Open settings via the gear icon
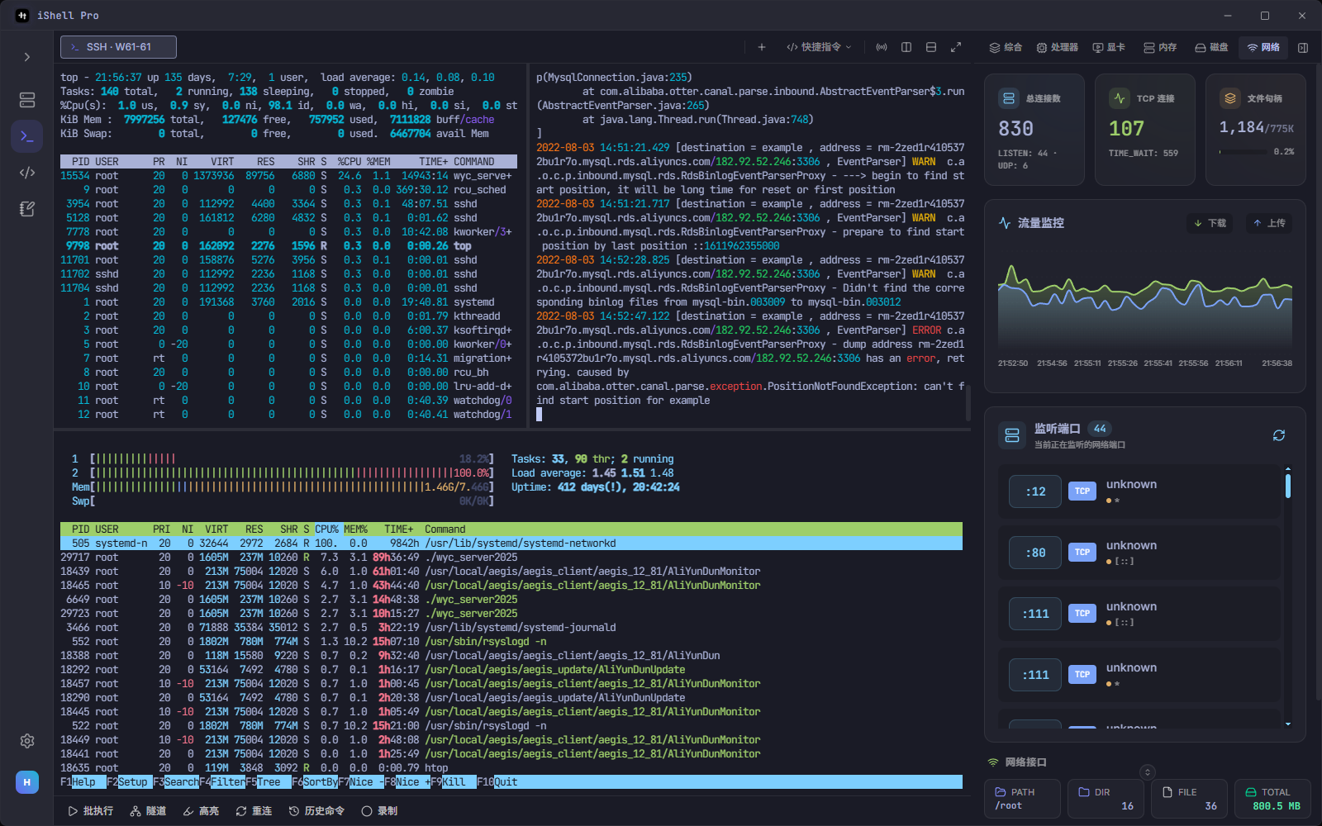This screenshot has width=1322, height=826. 27,741
